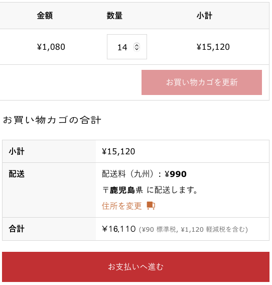Click the 小計 label in the totals table
The width and height of the screenshot is (272, 285).
point(17,151)
